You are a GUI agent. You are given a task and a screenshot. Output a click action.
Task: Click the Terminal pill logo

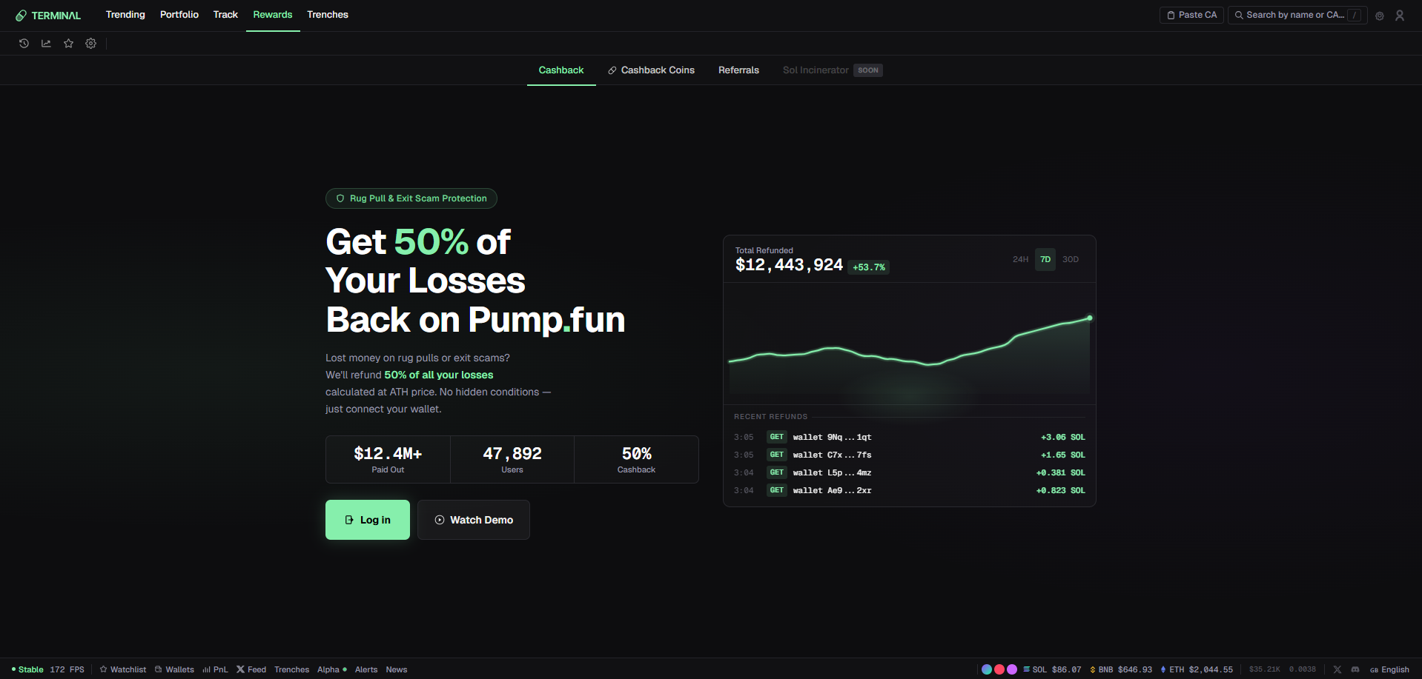[48, 16]
